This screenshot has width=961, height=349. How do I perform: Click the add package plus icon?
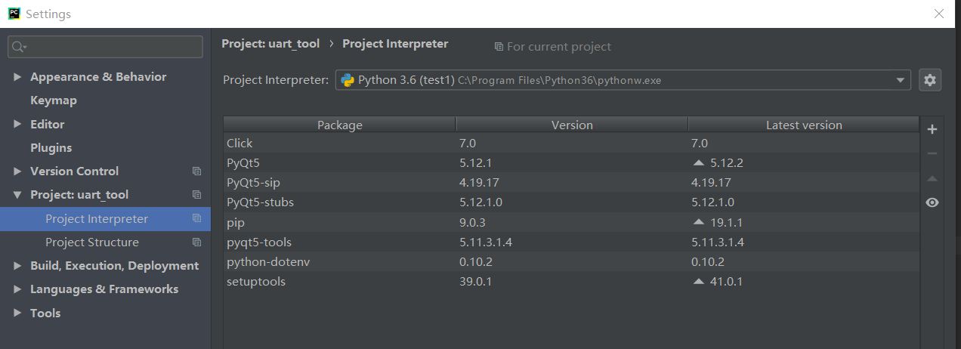(932, 129)
